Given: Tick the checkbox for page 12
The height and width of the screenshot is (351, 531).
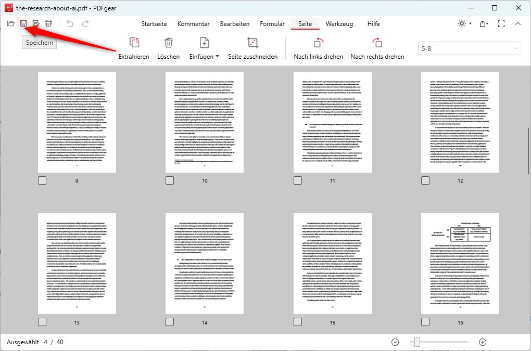Looking at the screenshot, I should pyautogui.click(x=425, y=180).
